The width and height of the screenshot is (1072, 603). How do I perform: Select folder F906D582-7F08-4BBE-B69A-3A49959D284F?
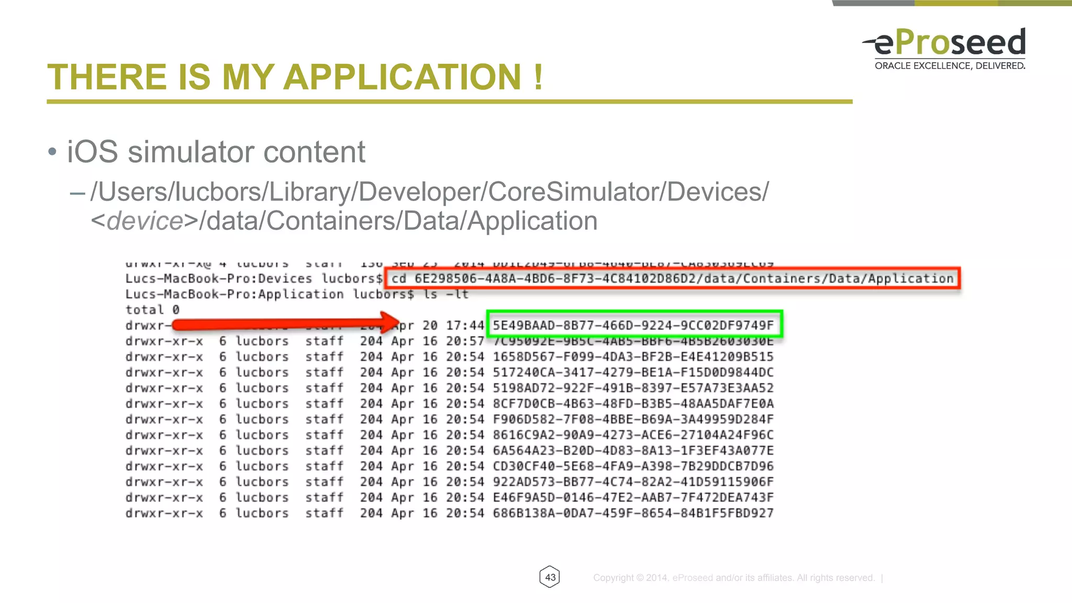pyautogui.click(x=633, y=419)
